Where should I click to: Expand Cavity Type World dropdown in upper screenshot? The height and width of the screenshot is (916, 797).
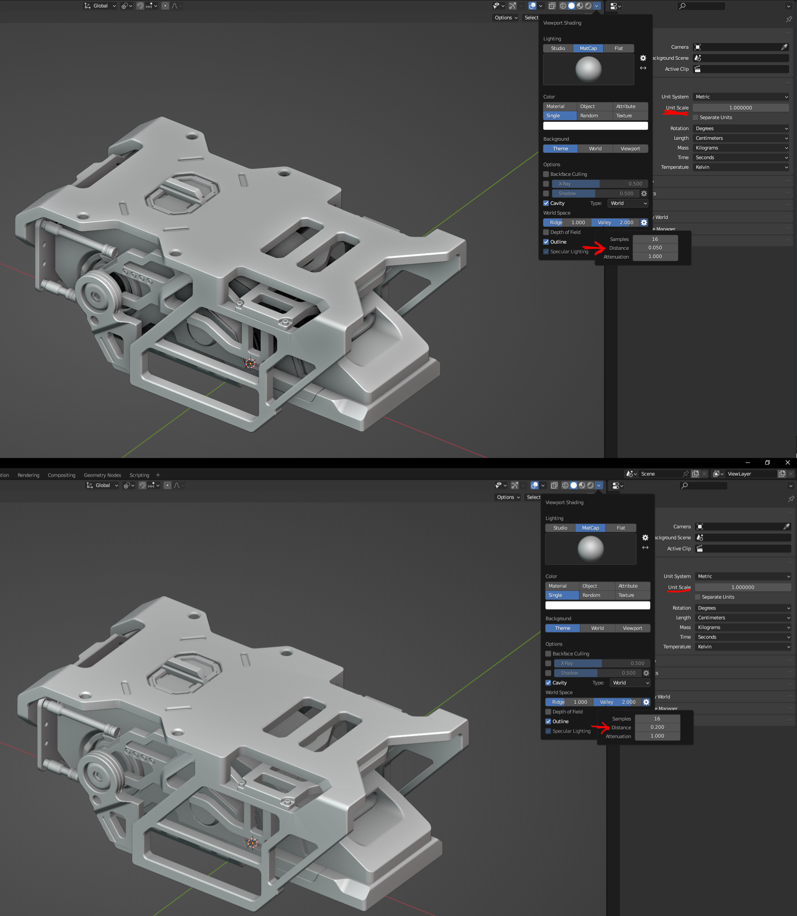click(628, 203)
